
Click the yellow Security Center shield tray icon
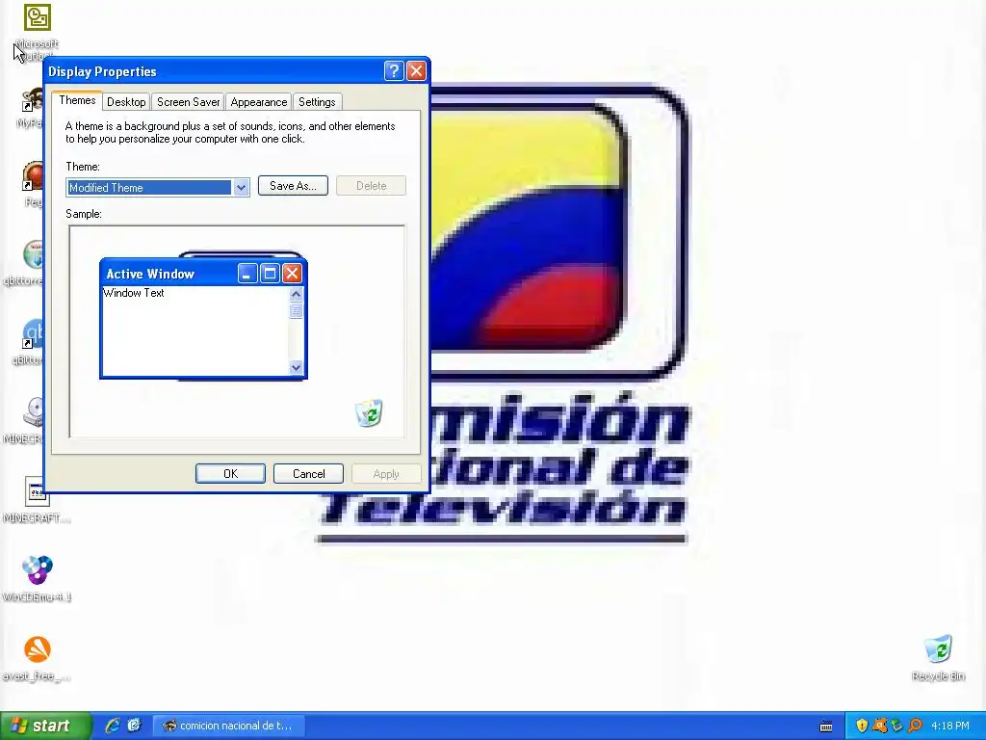(x=862, y=726)
